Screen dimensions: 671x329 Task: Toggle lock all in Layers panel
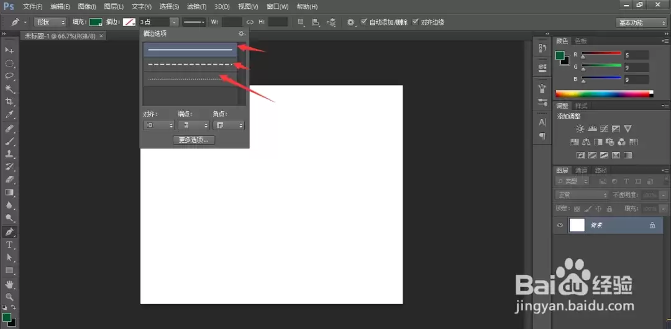coord(609,209)
